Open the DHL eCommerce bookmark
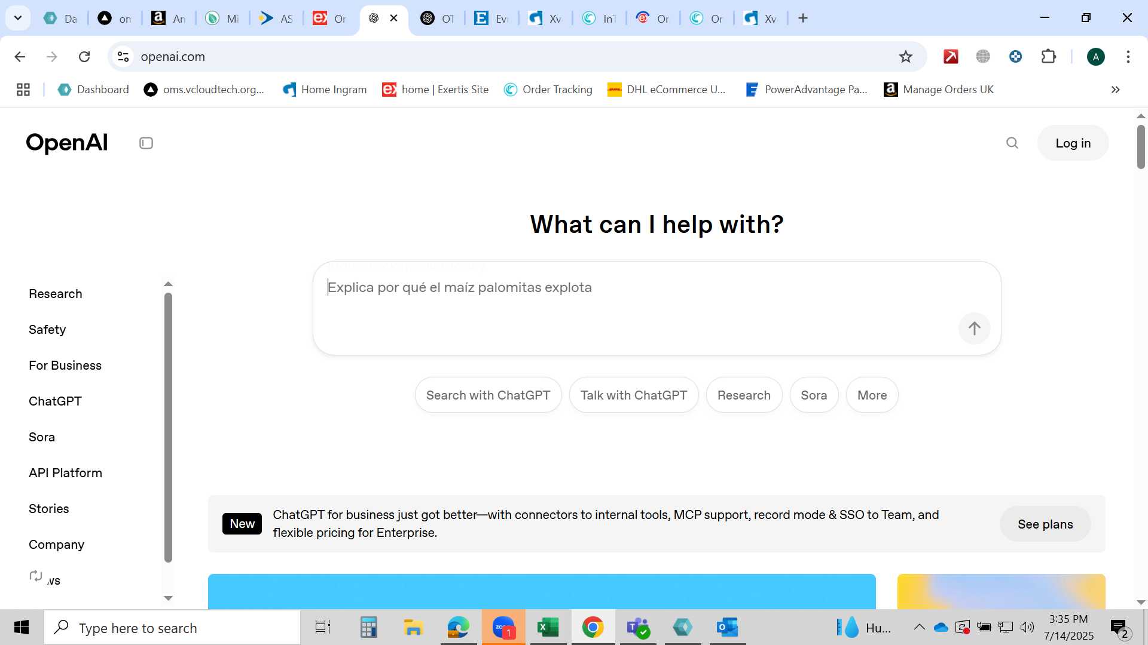The image size is (1148, 645). [x=666, y=90]
